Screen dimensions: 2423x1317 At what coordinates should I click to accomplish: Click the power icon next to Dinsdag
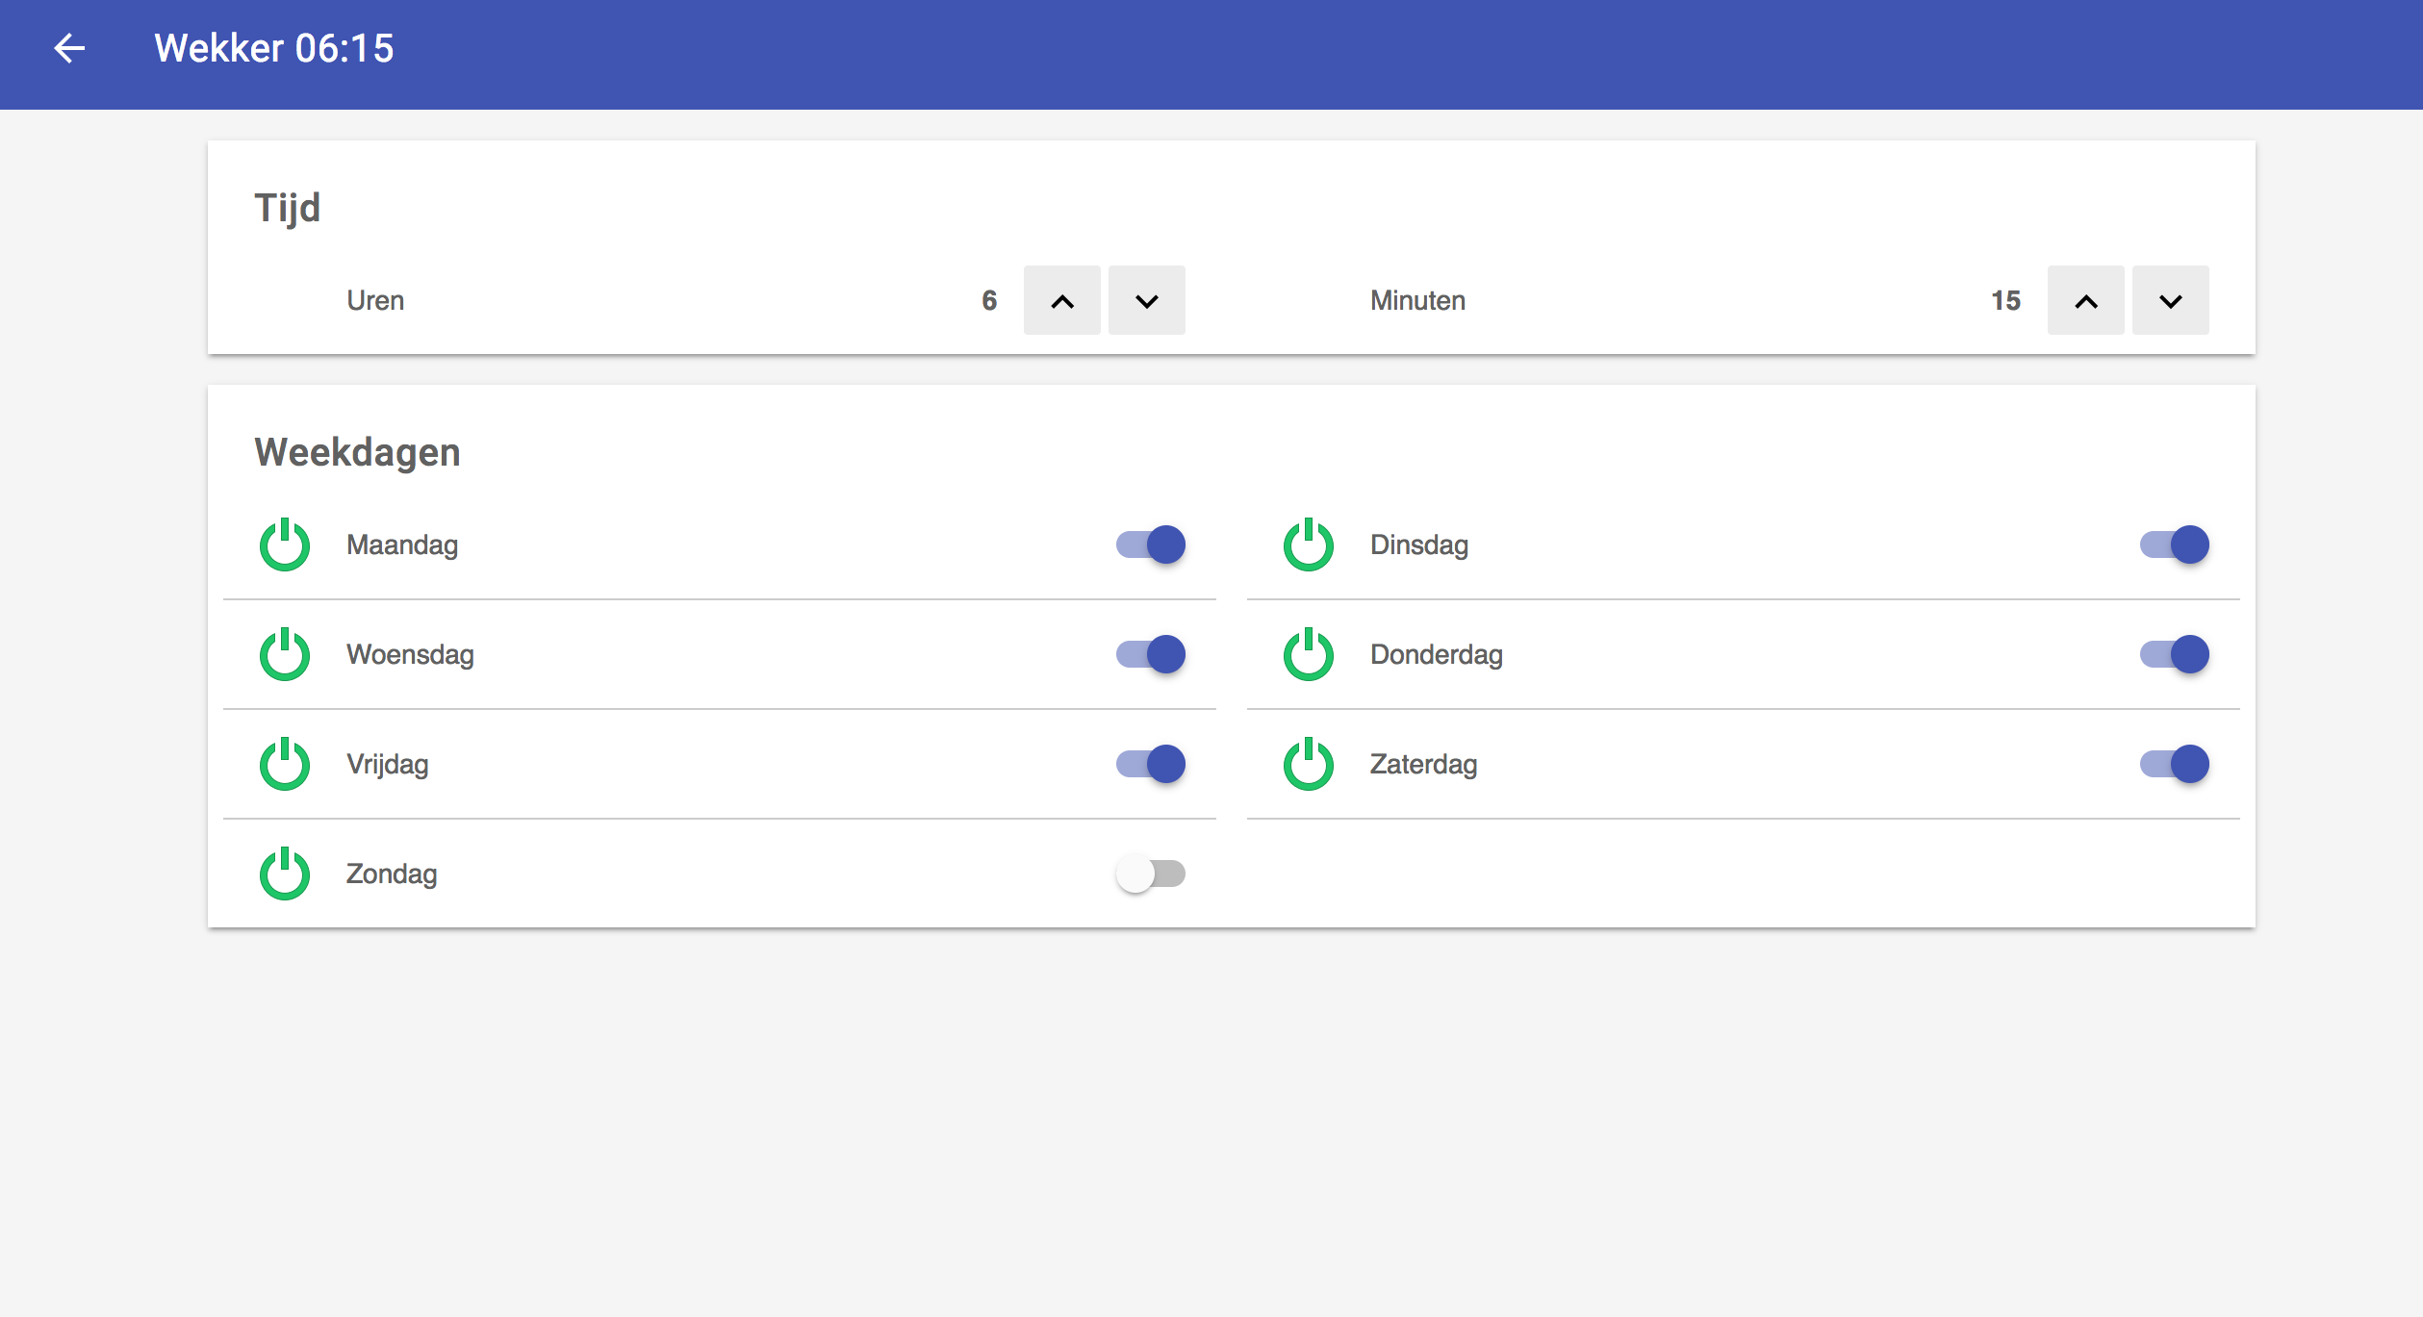pyautogui.click(x=1309, y=545)
